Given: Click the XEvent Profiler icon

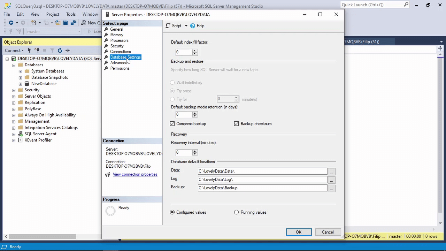Looking at the screenshot, I should 20,140.
